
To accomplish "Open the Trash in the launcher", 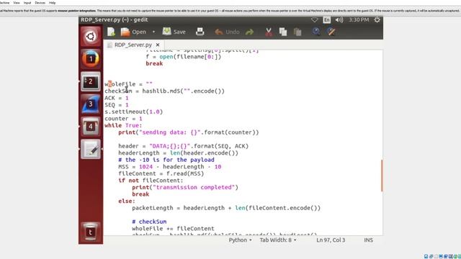I will coord(91,232).
